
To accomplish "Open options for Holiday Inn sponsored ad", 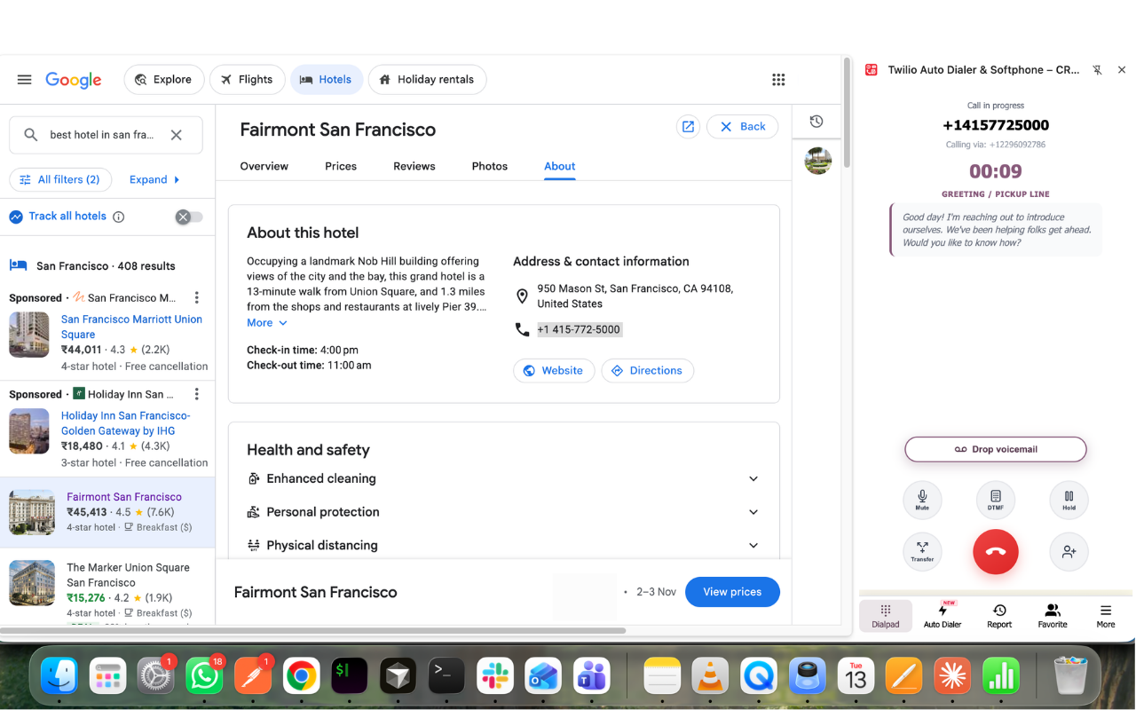I will (197, 394).
